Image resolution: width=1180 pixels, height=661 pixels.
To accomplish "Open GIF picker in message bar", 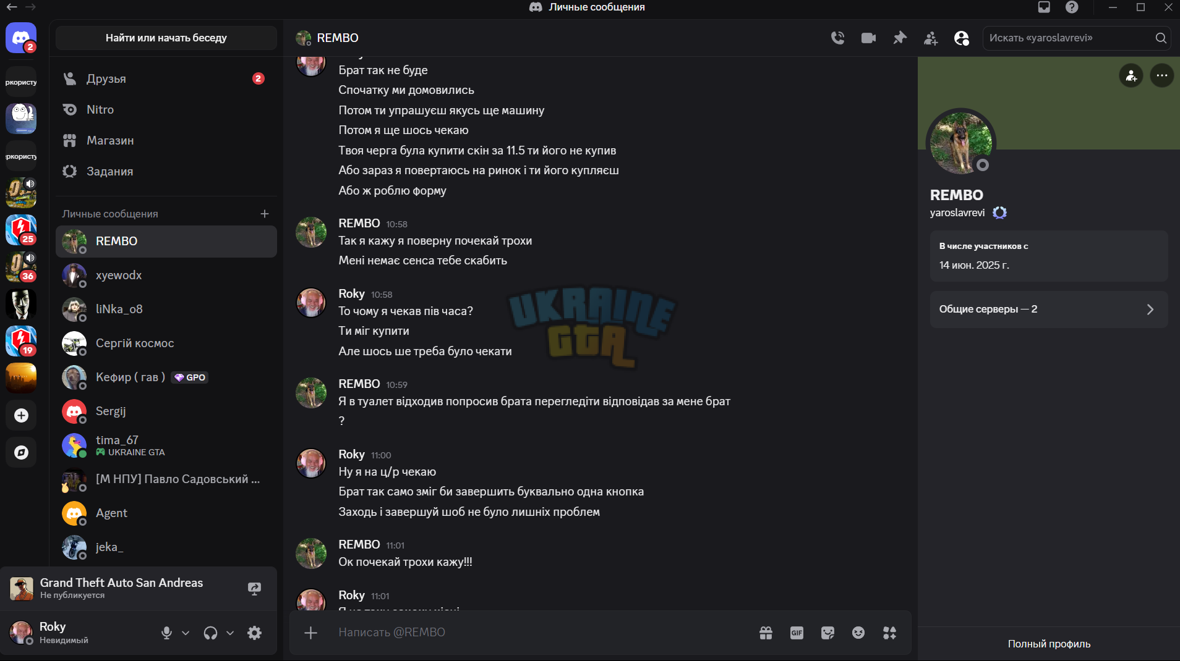I will coord(797,633).
